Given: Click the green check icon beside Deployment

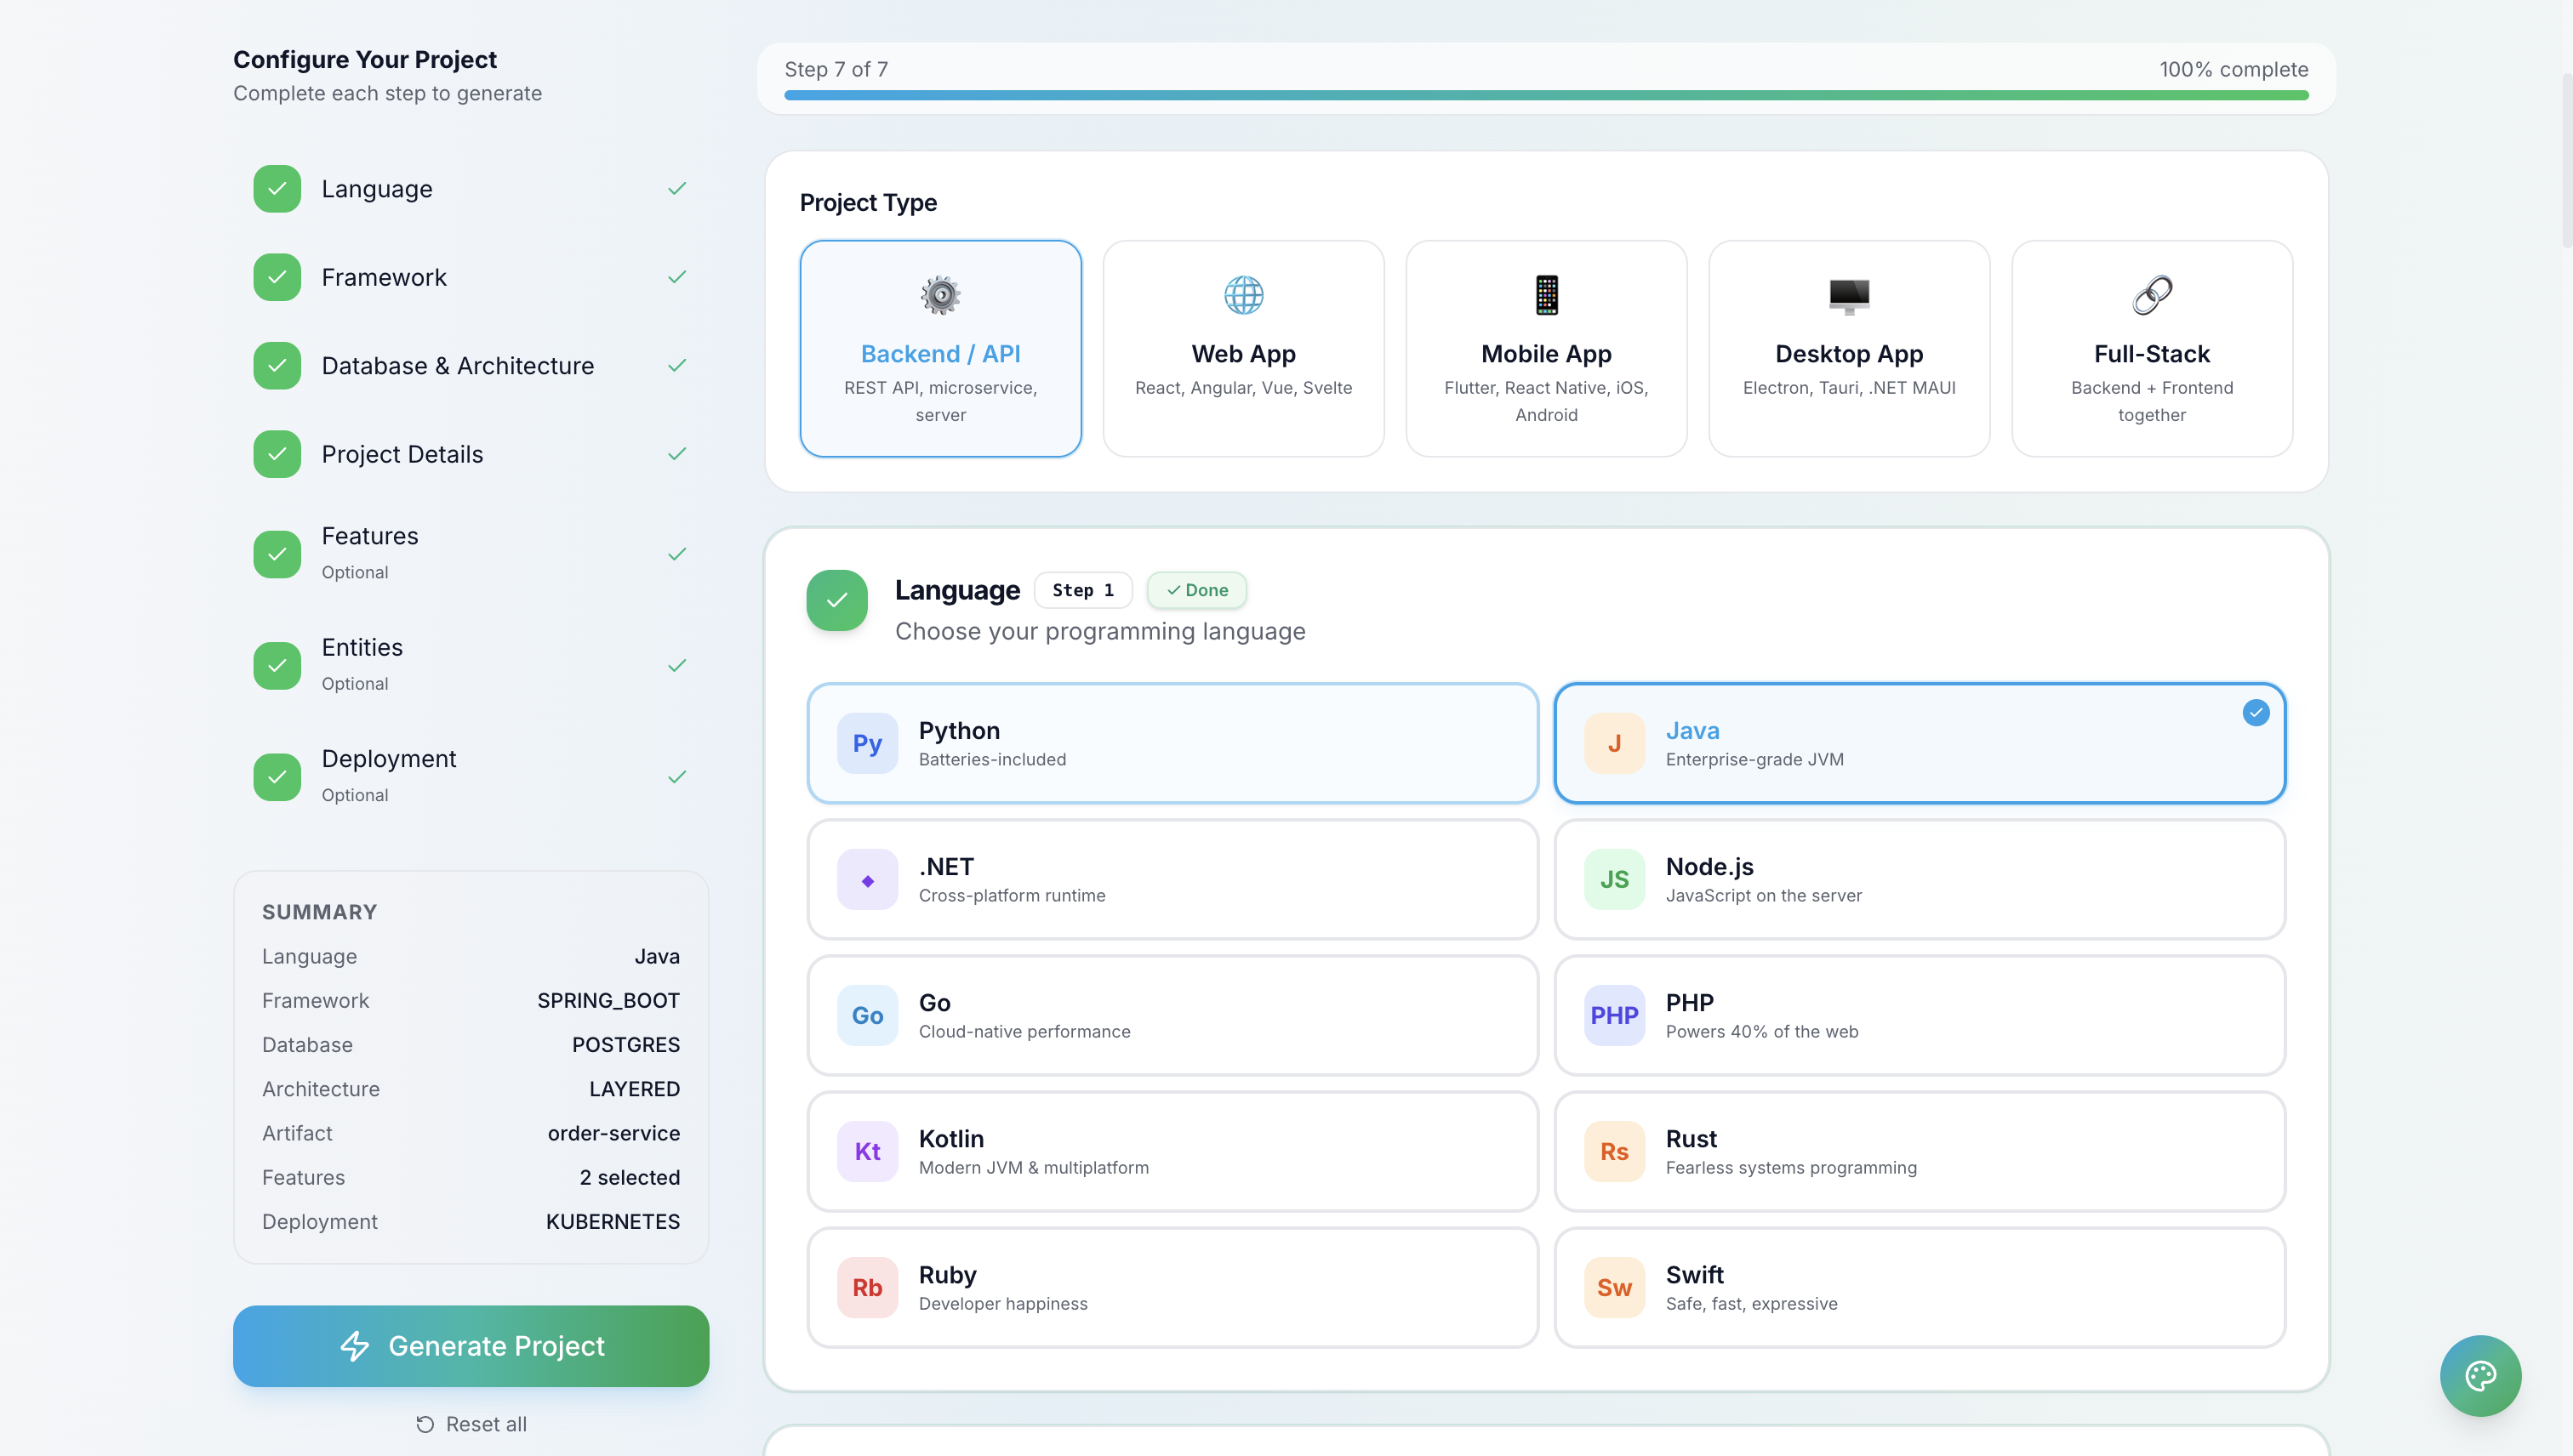Looking at the screenshot, I should 277,777.
